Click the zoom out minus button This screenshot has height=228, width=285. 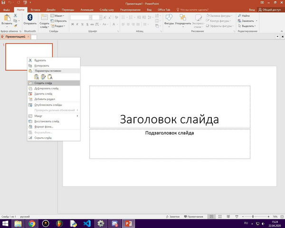coord(243,217)
